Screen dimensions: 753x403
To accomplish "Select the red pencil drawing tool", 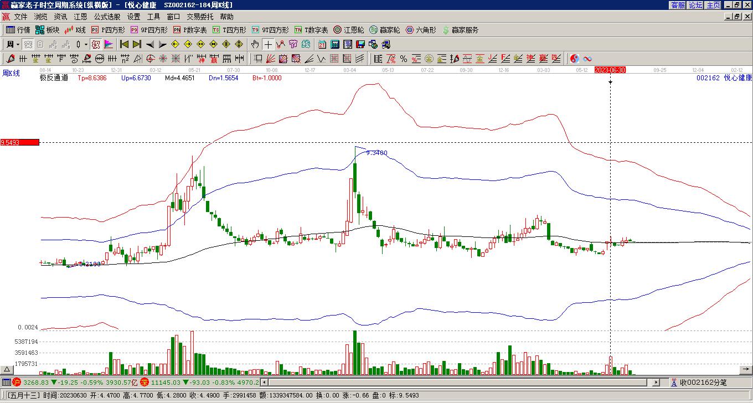I will [11, 59].
